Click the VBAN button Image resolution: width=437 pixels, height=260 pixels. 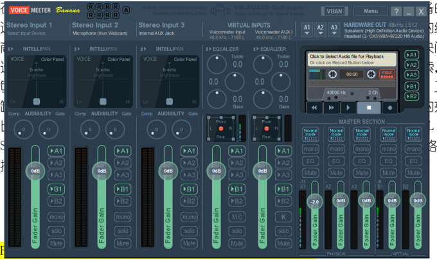click(x=334, y=11)
